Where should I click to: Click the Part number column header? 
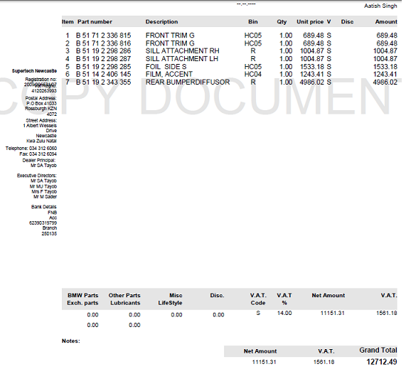pos(95,22)
